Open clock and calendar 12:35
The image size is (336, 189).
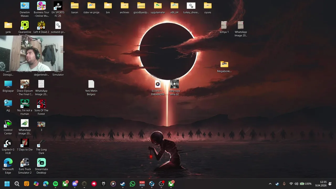click(x=321, y=184)
